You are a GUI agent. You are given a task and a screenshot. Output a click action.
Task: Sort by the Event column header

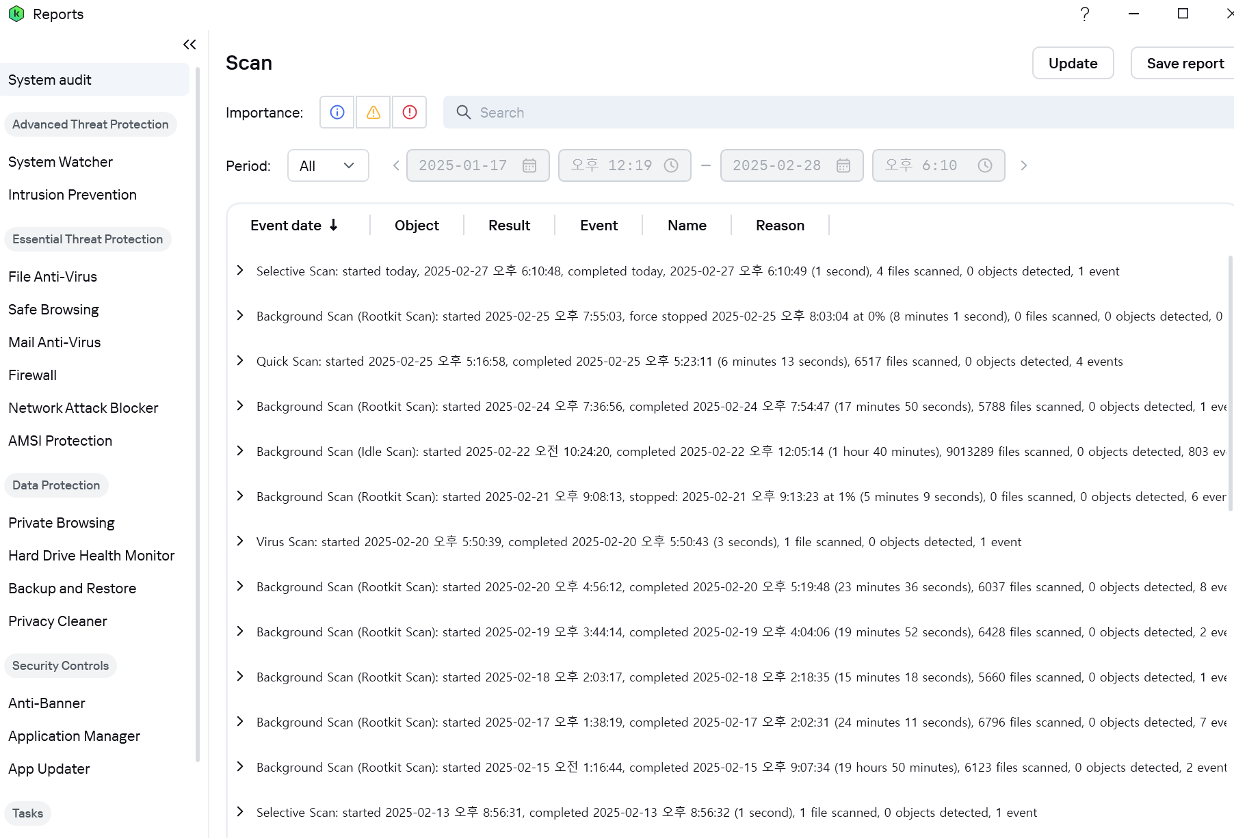(599, 226)
